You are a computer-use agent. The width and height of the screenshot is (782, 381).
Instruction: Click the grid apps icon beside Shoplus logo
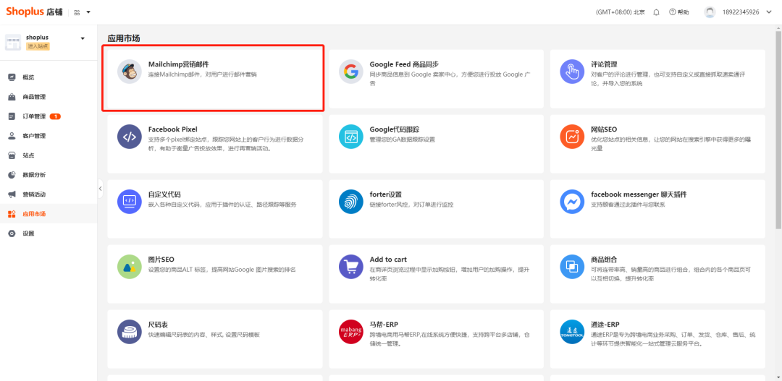coord(77,12)
